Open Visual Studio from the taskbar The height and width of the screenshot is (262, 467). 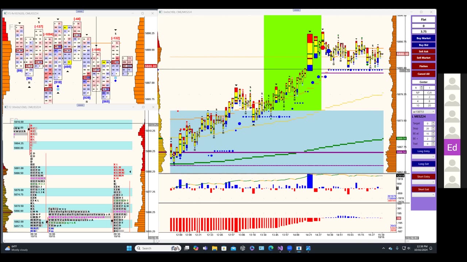tap(280, 248)
